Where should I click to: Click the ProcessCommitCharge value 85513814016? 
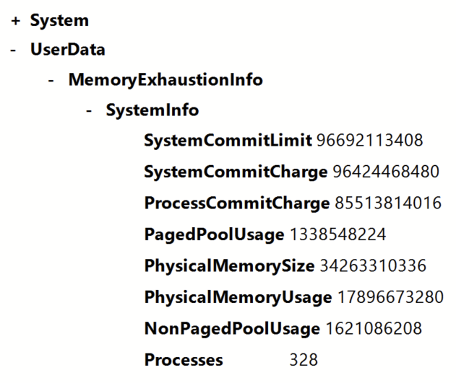(x=388, y=203)
